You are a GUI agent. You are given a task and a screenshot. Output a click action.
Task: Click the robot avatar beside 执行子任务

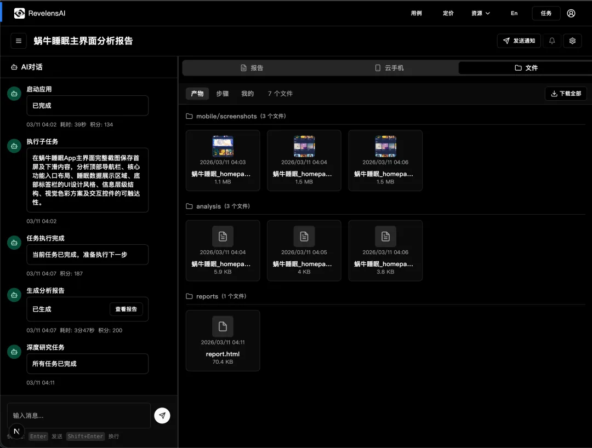coord(14,146)
